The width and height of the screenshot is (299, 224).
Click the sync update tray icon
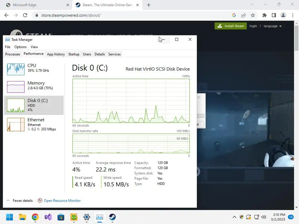pyautogui.click(x=248, y=217)
